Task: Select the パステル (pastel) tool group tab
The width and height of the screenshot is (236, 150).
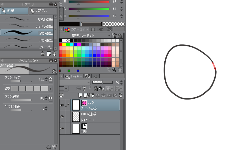Action: 42,11
